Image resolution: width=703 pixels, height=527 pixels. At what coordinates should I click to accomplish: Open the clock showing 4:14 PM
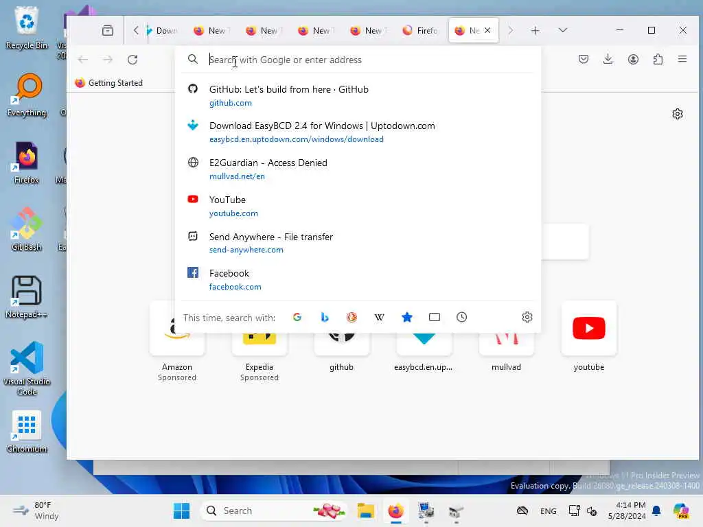click(627, 511)
